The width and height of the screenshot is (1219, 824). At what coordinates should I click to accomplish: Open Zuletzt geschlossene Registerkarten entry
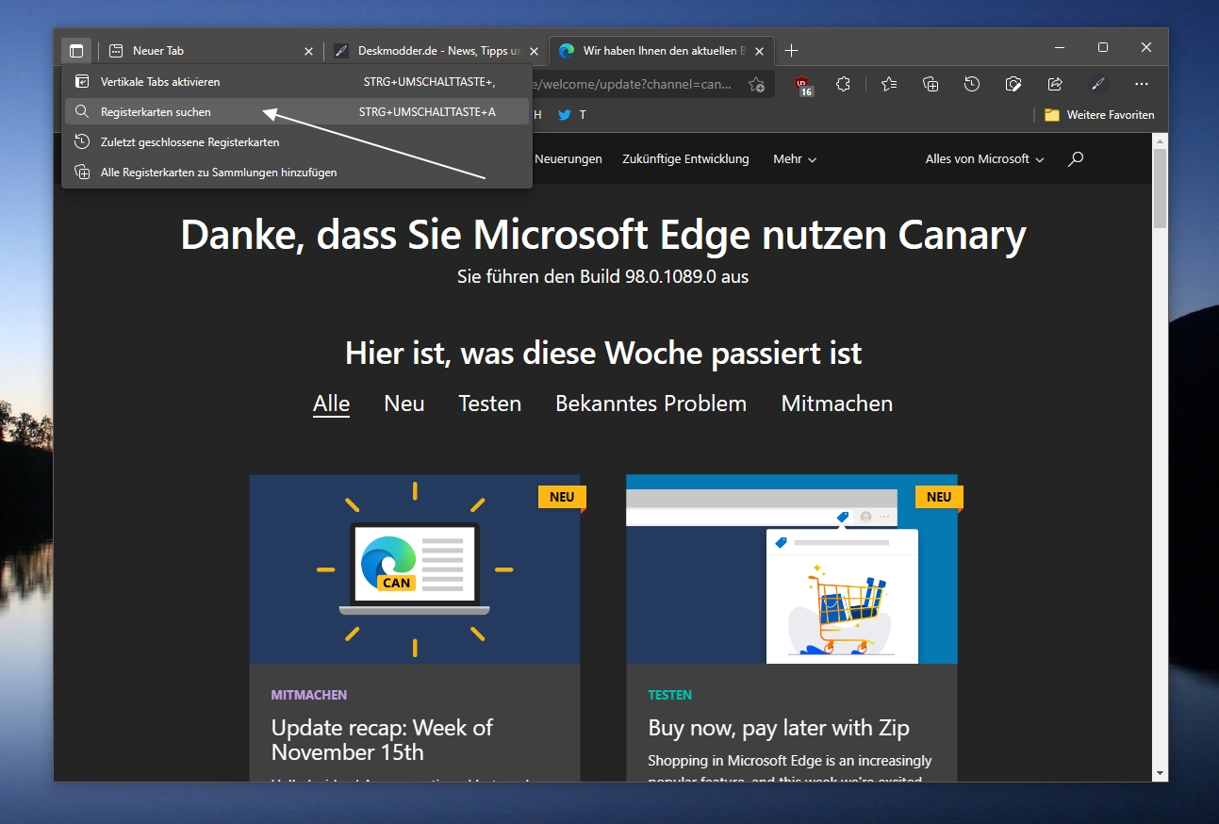(x=297, y=142)
